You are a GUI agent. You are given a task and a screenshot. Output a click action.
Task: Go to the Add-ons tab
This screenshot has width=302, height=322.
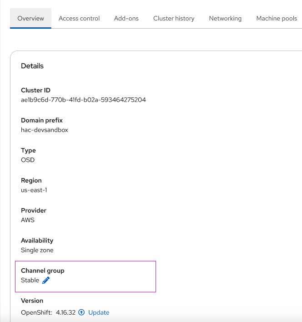point(126,18)
